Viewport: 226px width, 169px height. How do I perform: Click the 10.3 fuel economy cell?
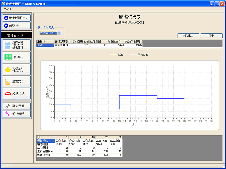[x=75, y=155]
